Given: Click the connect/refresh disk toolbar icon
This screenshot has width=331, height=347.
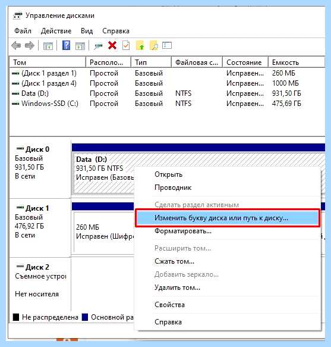Looking at the screenshot, I should tap(98, 46).
